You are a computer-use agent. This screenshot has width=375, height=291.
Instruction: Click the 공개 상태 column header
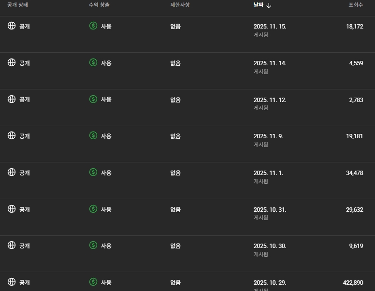[18, 5]
